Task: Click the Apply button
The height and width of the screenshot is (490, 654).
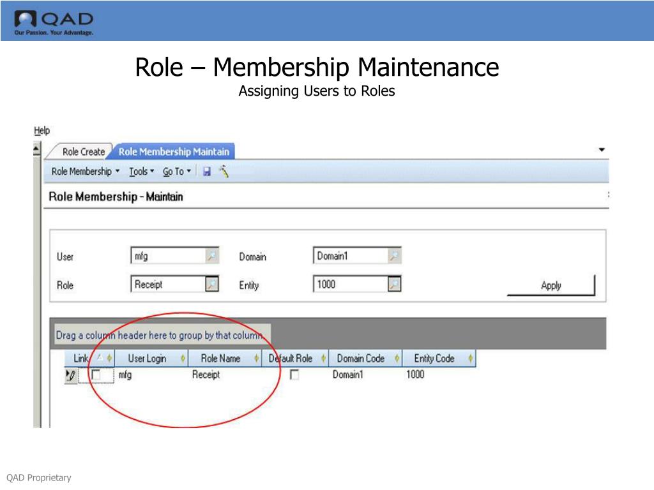Action: 550,285
